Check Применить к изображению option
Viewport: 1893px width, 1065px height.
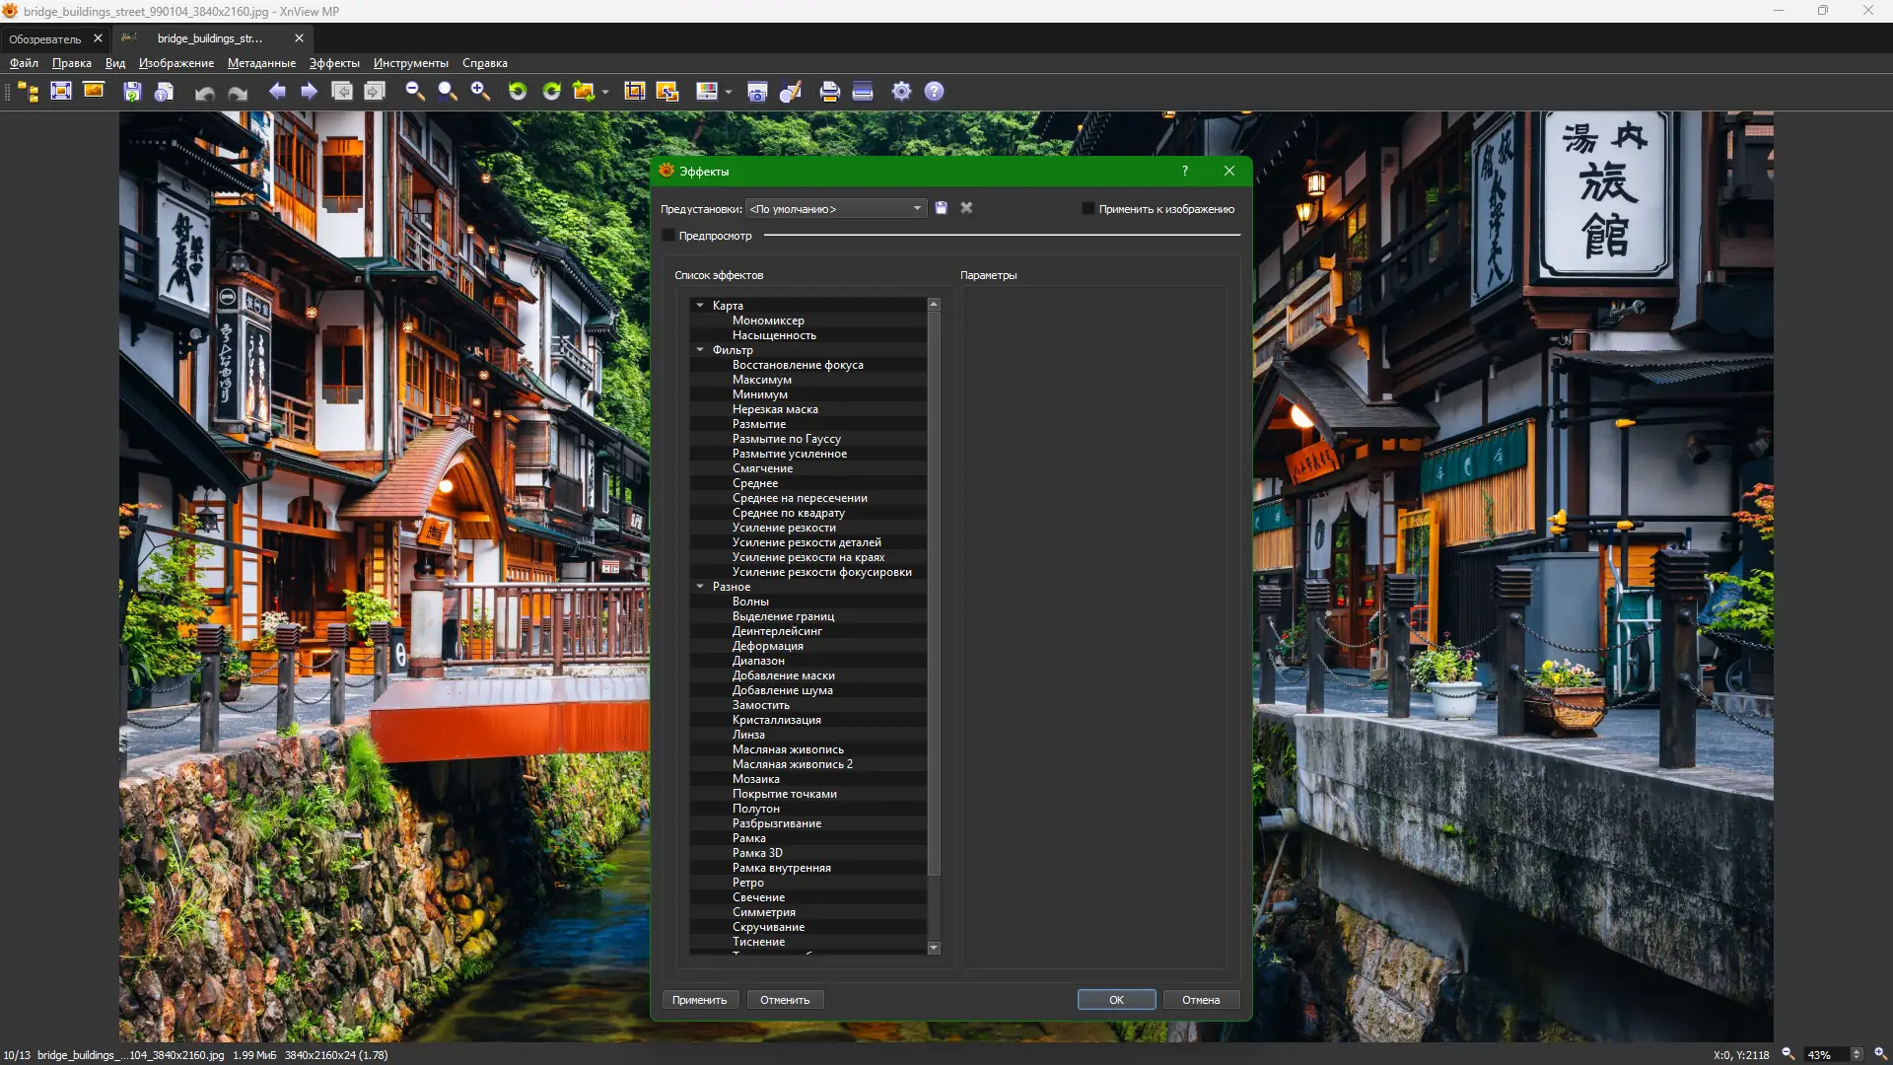tap(1087, 208)
